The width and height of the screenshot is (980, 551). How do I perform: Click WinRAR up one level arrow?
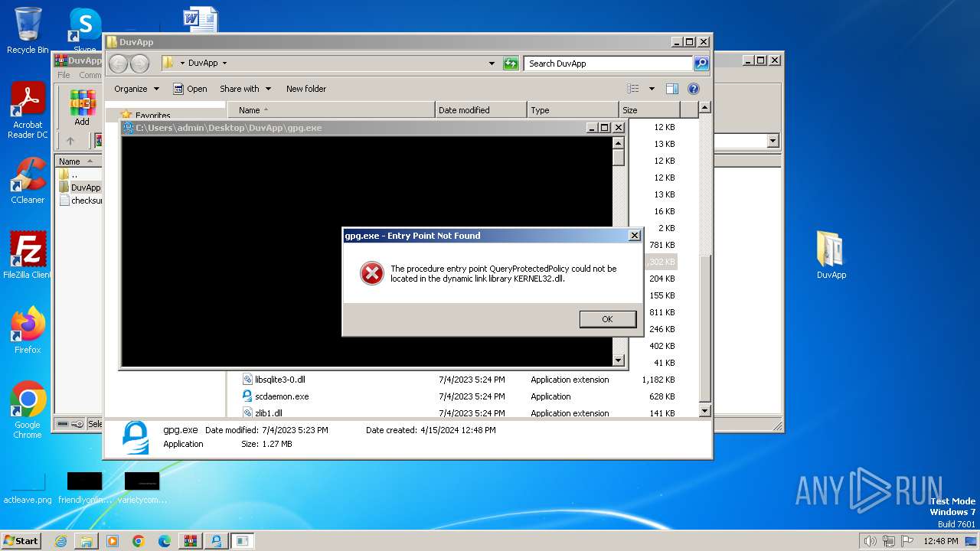70,141
